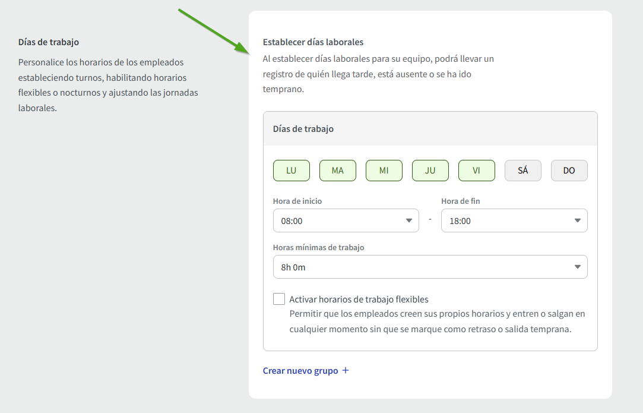
Task: Click the Días de trabajo panel header
Action: coord(303,129)
